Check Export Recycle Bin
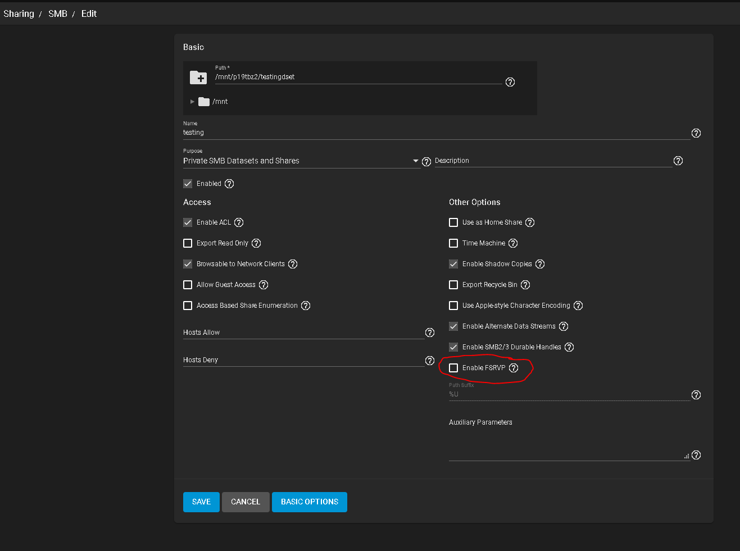Viewport: 740px width, 551px height. point(453,285)
